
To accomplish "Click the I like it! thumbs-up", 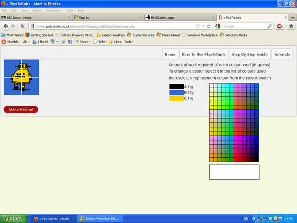I will pos(40,42).
